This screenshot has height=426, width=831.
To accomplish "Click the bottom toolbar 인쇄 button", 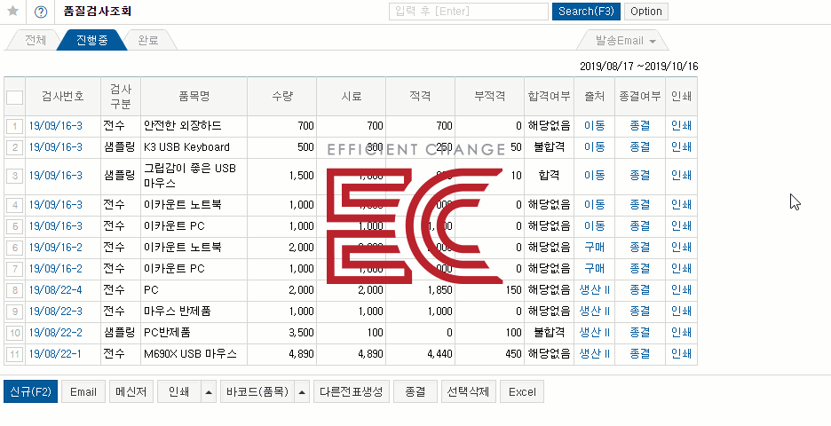I will 179,392.
